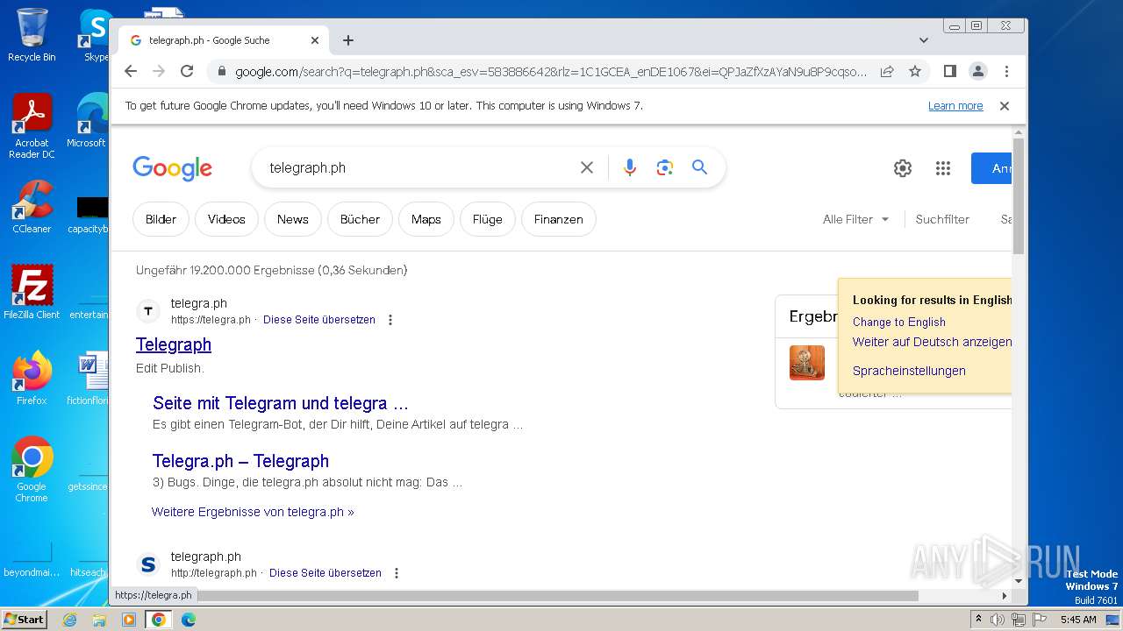Open the tab search chevron
The height and width of the screenshot is (631, 1123).
pos(924,40)
